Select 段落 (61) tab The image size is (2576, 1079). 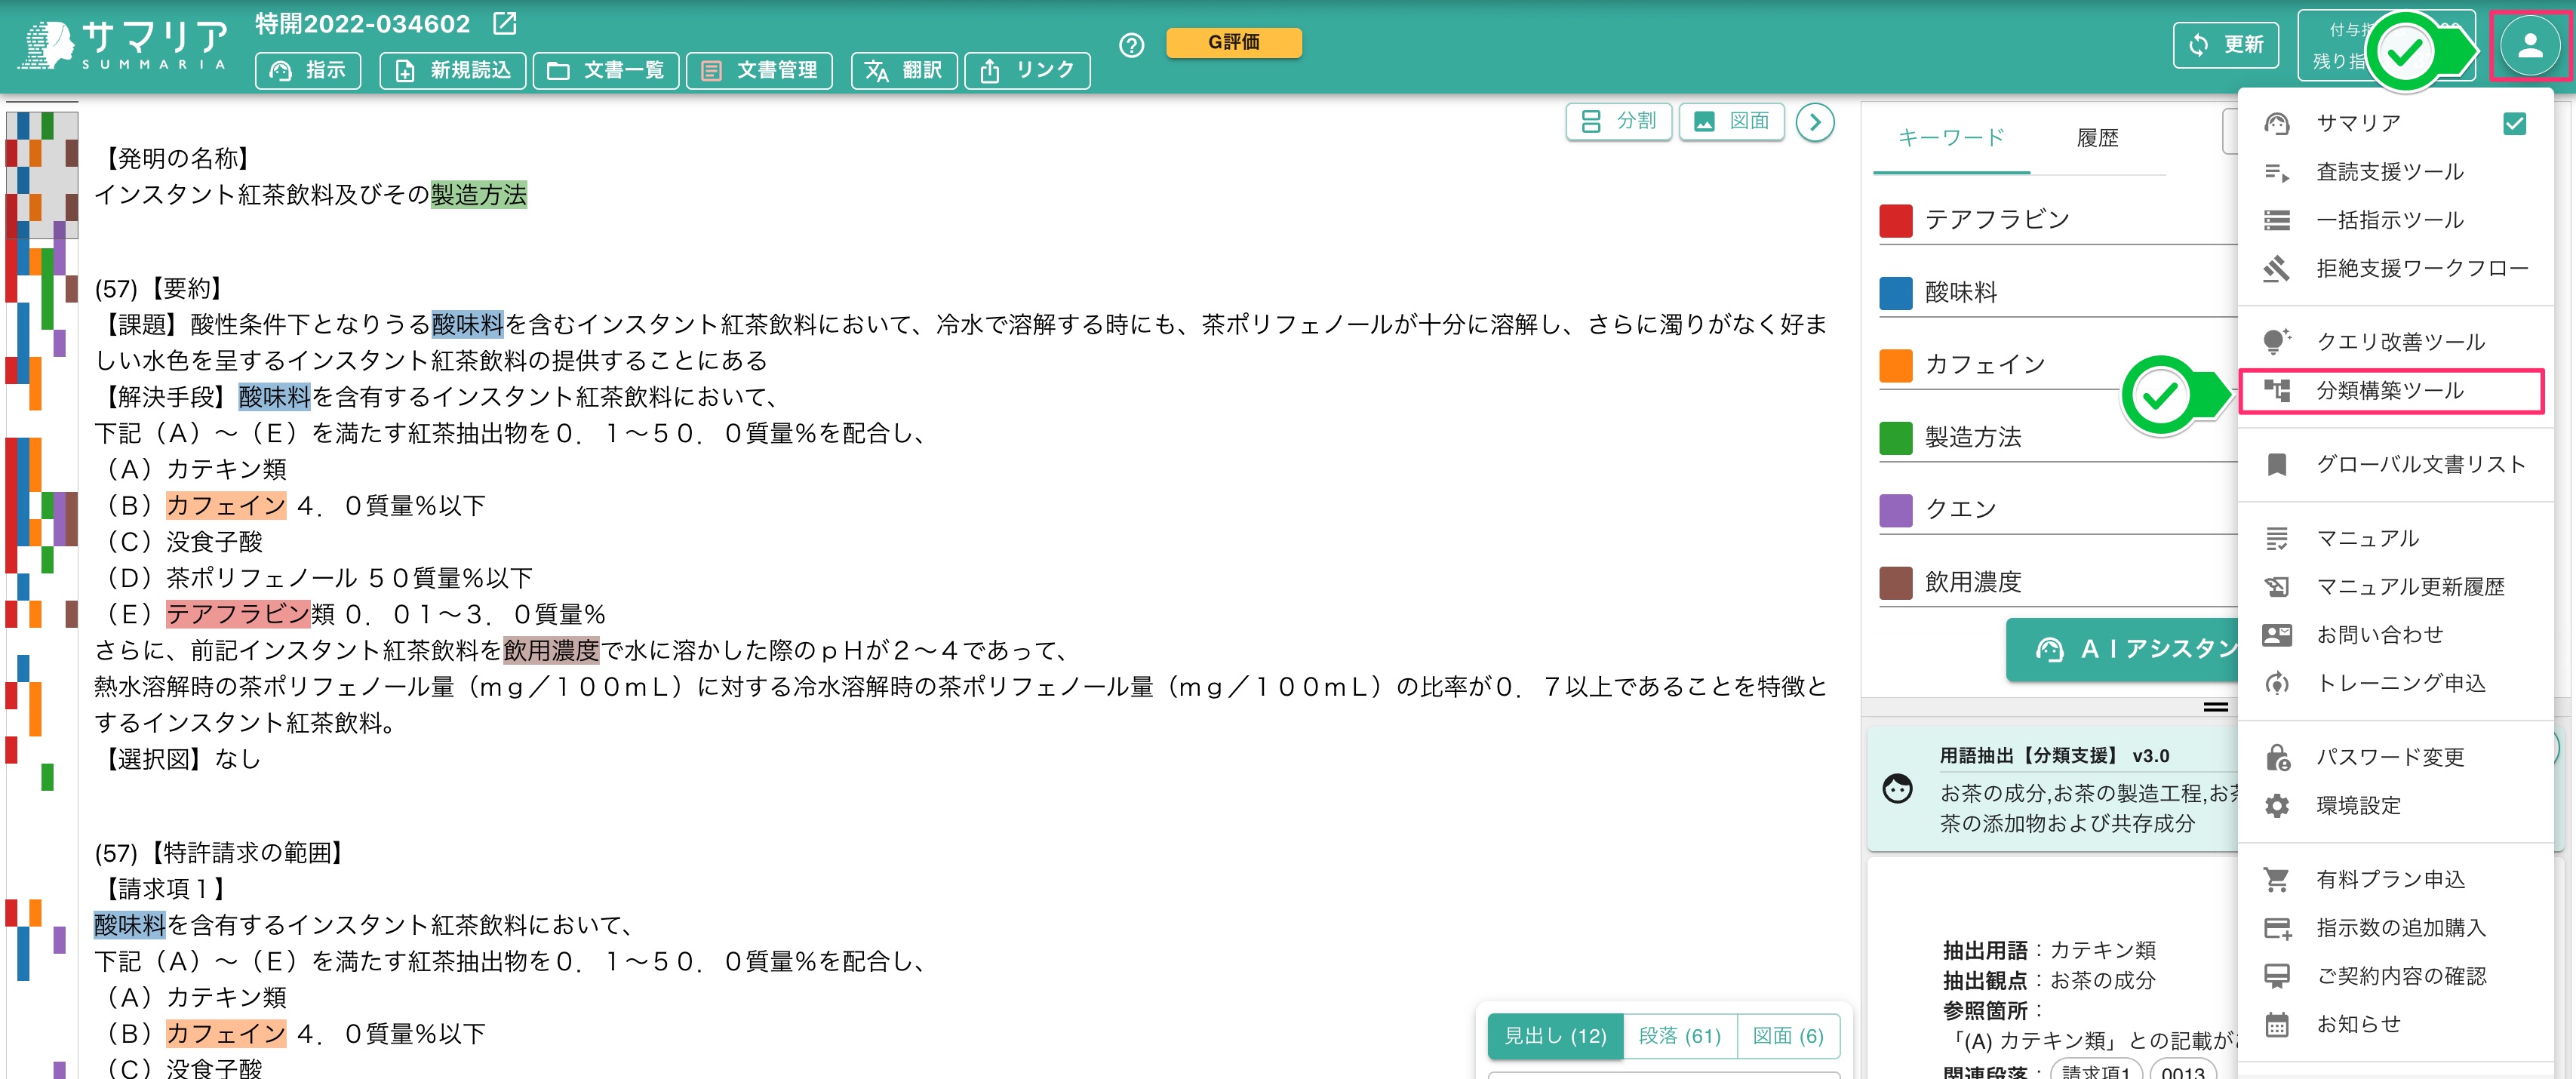click(x=1680, y=1036)
